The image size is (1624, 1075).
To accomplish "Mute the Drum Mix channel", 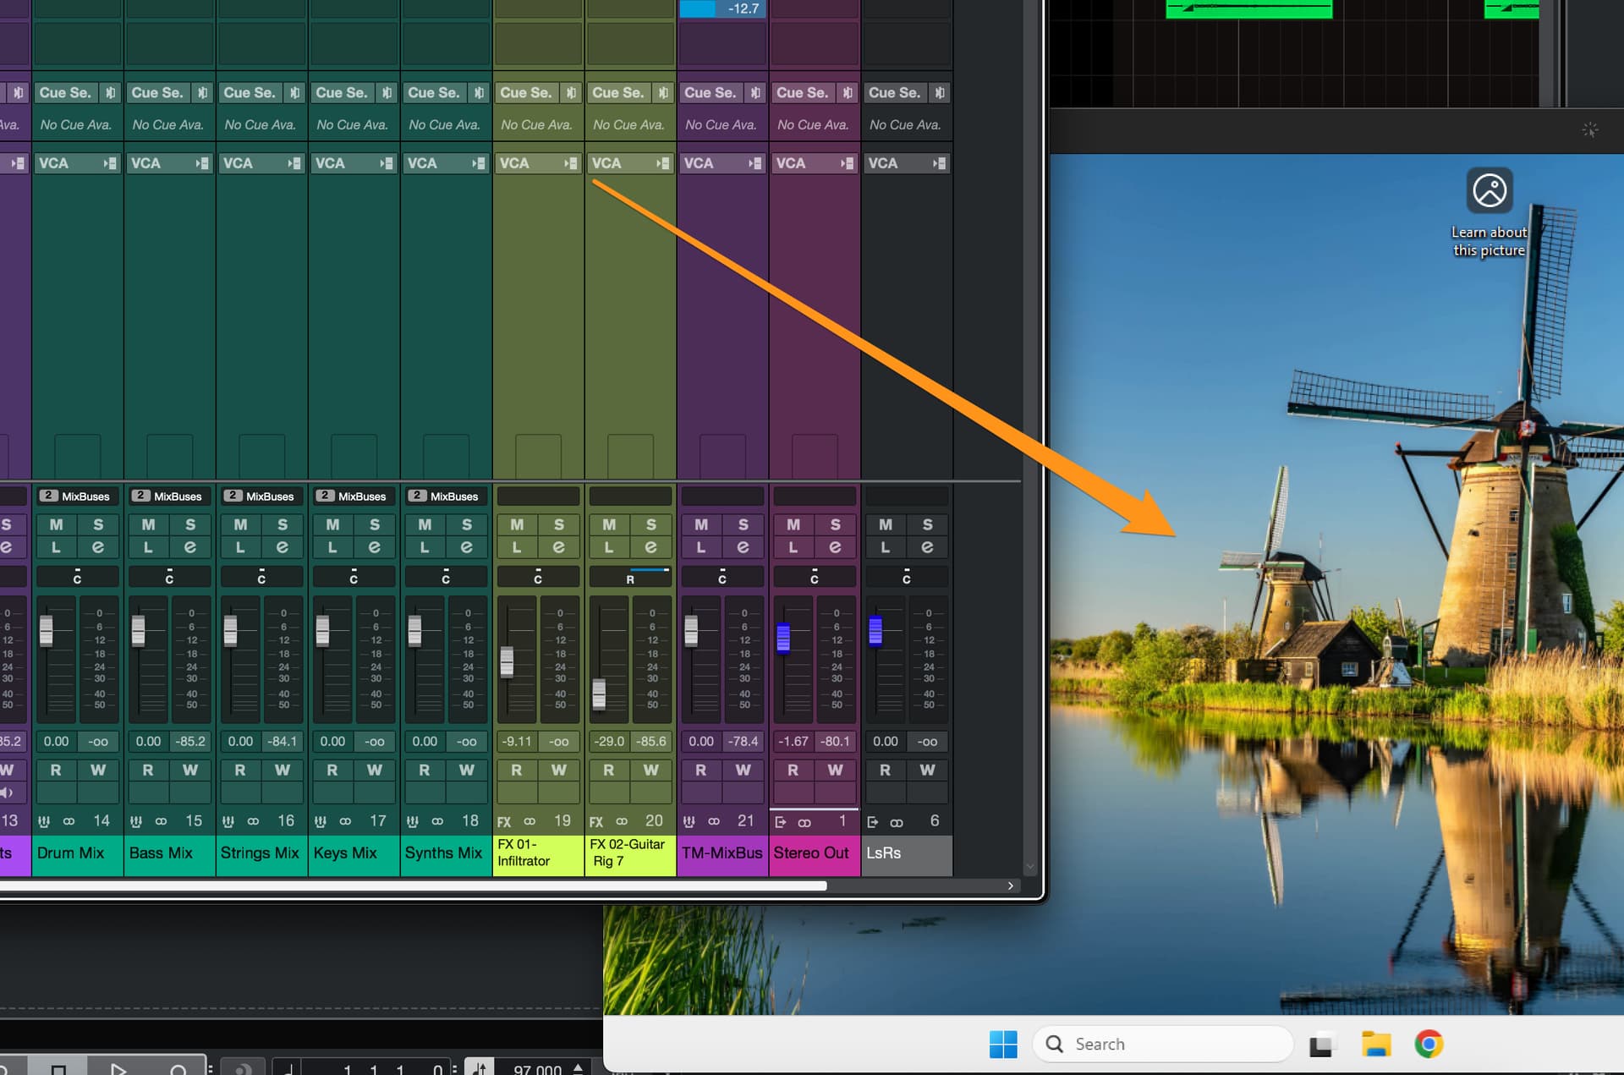I will coord(57,525).
